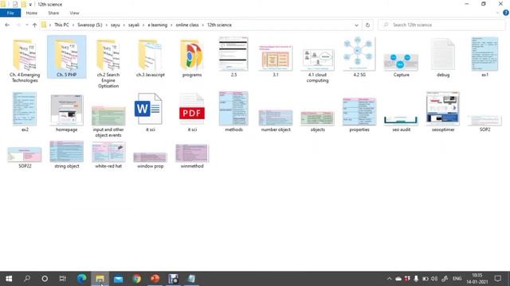This screenshot has width=510, height=286.
Task: Navigate to online class in breadcrumb
Action: tap(187, 25)
